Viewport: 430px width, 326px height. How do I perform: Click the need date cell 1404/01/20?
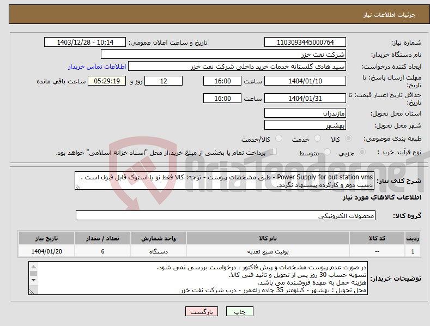tap(47, 251)
